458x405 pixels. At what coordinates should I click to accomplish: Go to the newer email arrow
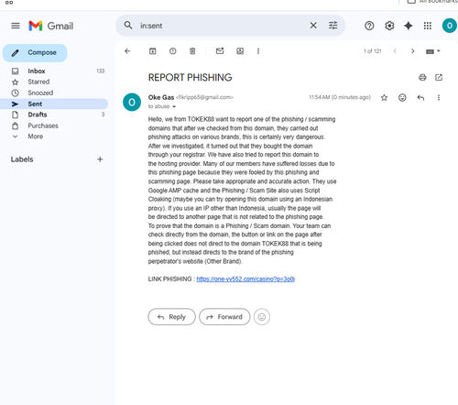tap(395, 51)
